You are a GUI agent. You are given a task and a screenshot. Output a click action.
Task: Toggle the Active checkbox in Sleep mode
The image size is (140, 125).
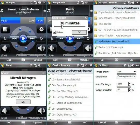pos(54,32)
